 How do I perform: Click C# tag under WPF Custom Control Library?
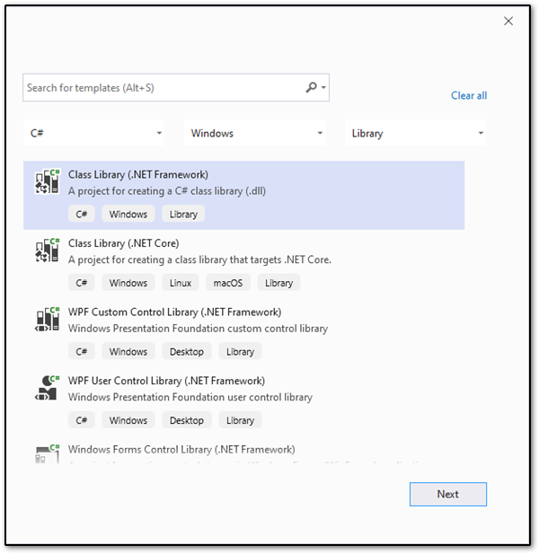pyautogui.click(x=82, y=351)
